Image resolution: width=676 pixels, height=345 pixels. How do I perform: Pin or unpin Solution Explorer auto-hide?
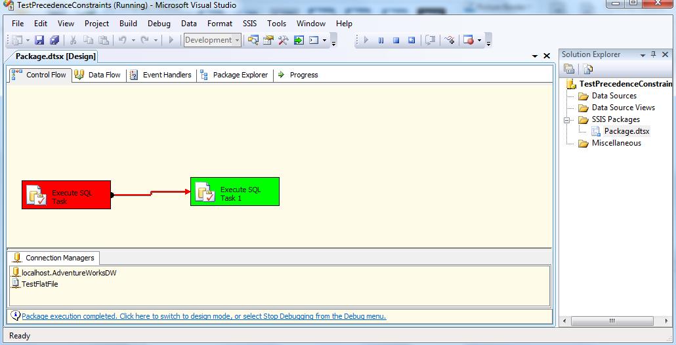653,54
